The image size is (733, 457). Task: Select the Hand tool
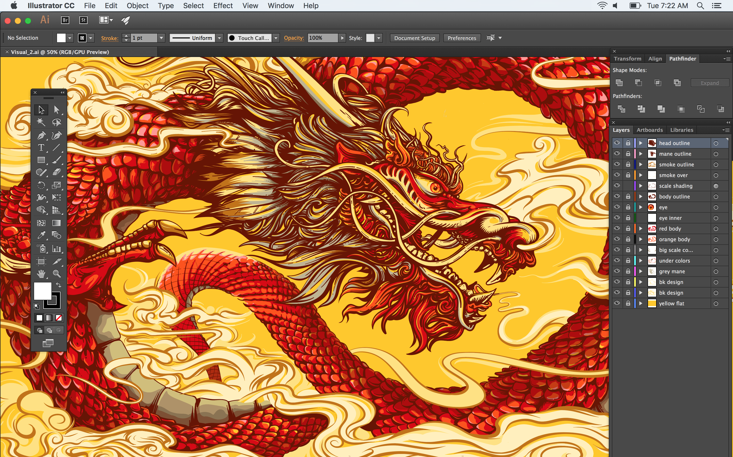click(41, 274)
